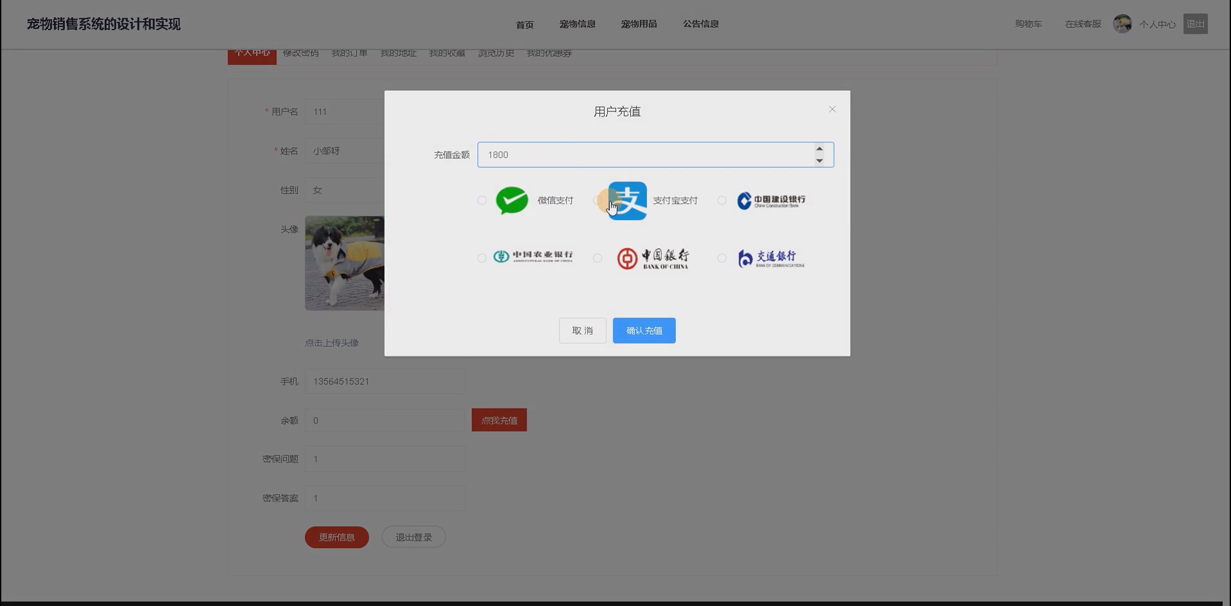The height and width of the screenshot is (606, 1231).
Task: Increase recharge amount with the up arrow
Action: coord(819,149)
